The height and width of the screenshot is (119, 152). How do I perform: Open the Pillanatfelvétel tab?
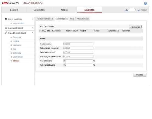click(x=83, y=19)
